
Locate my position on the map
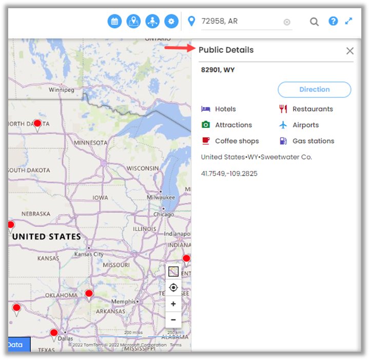pos(173,288)
